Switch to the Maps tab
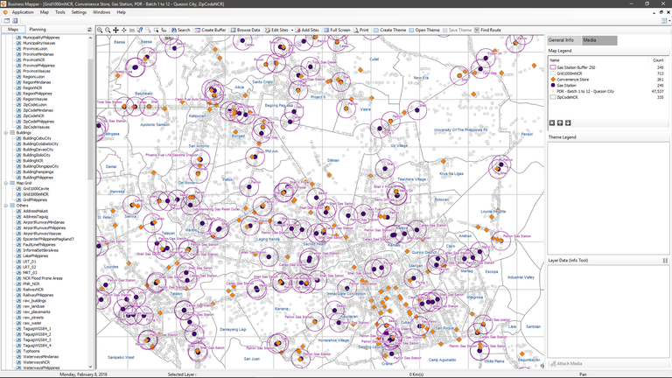Screen dimensions: 672x378 (x=13, y=30)
